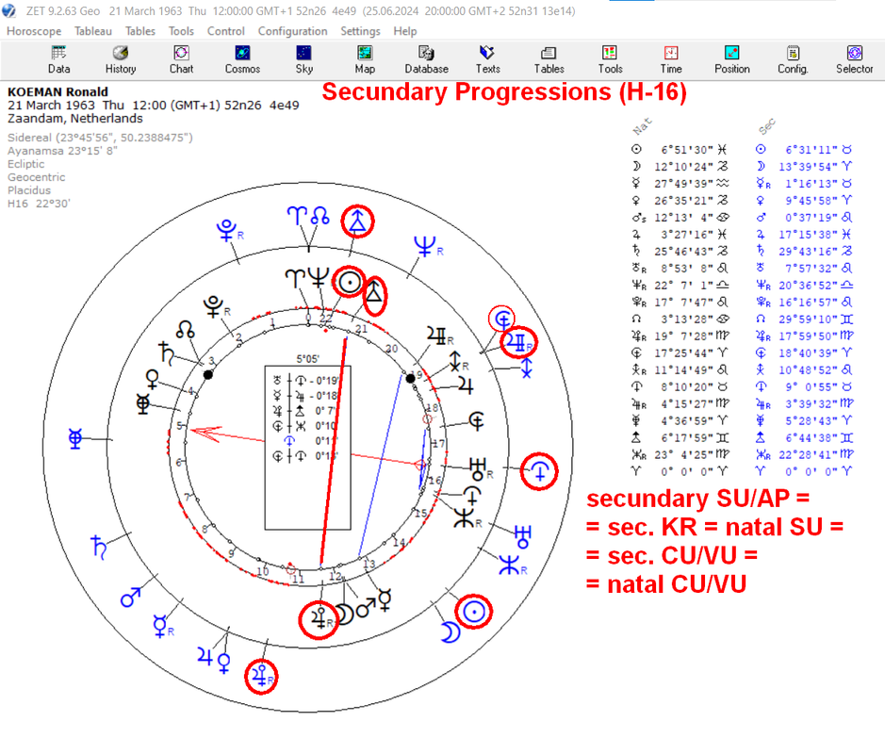Screen dimensions: 885x754
Task: Click secondary Mars position 0°37'19"
Action: tap(811, 218)
